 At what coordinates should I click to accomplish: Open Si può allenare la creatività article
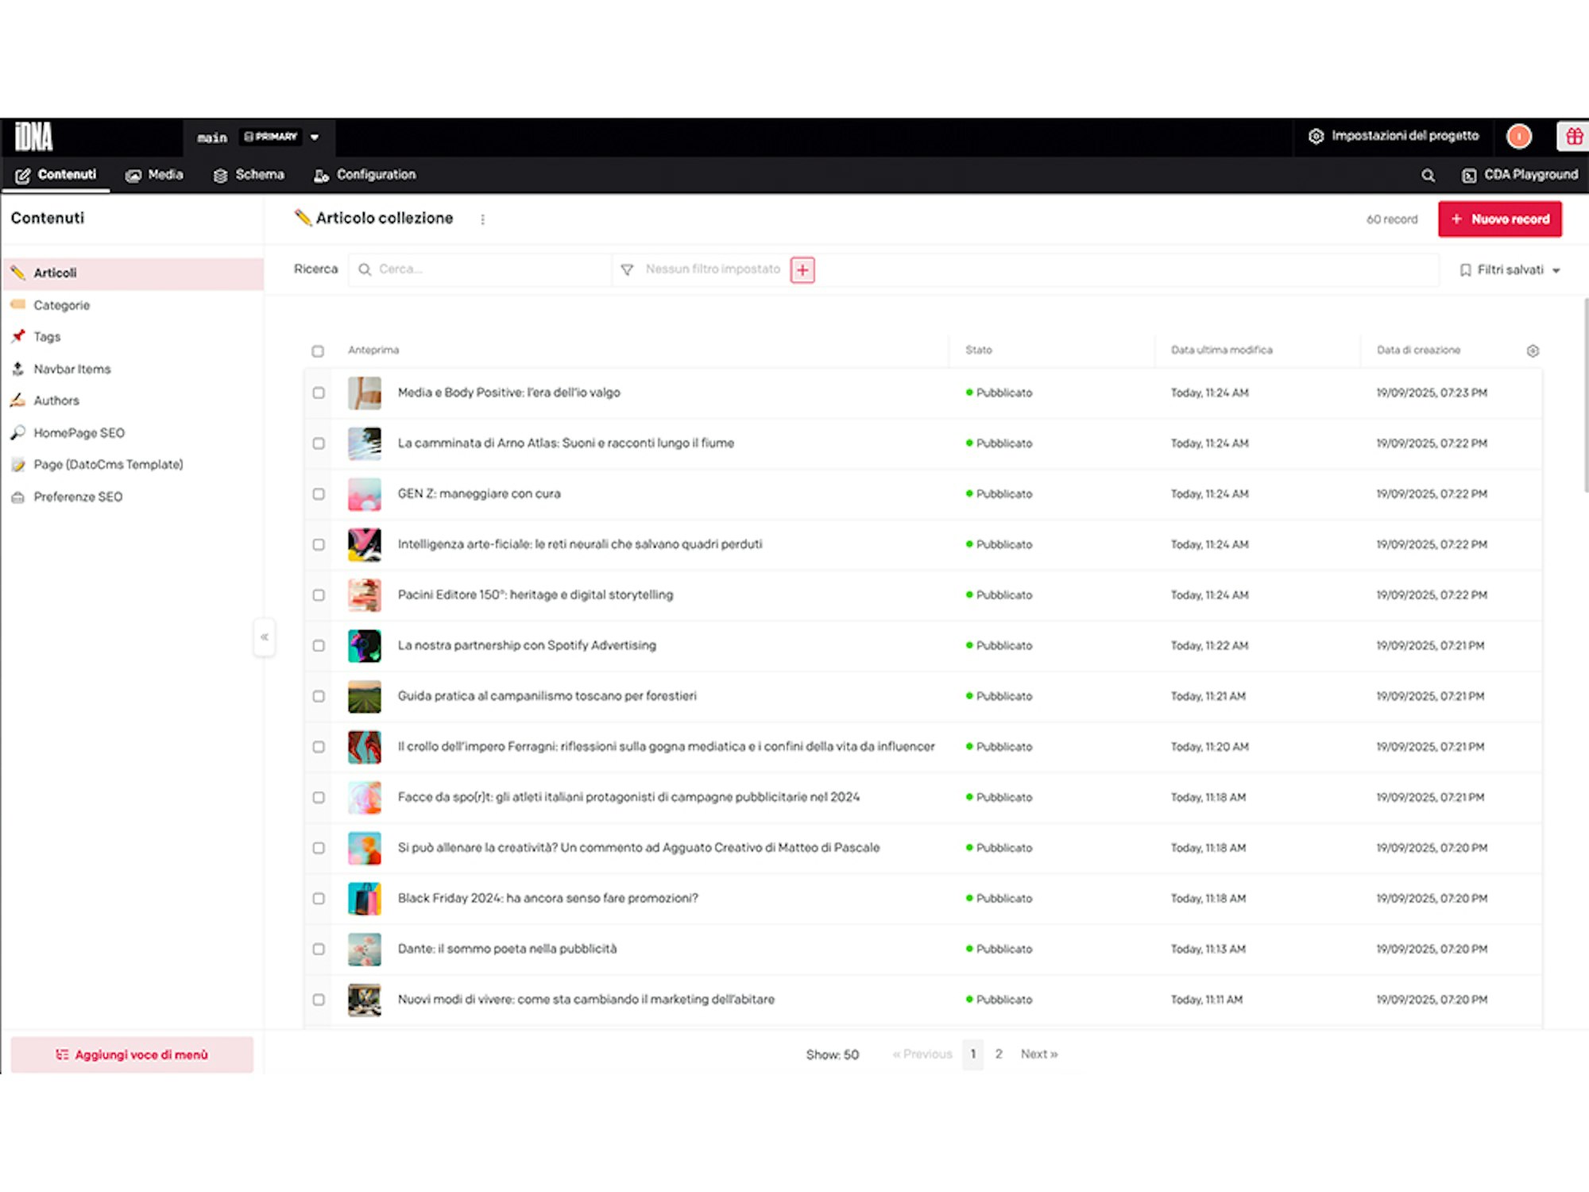click(x=639, y=848)
